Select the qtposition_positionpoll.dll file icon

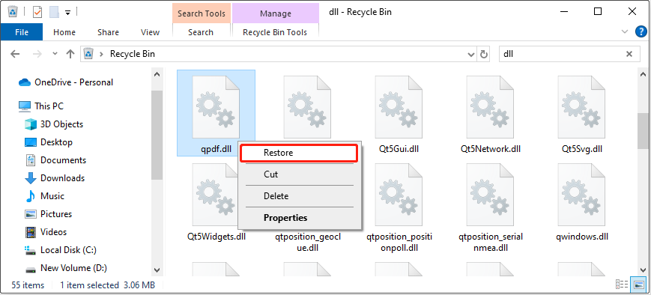tap(399, 195)
